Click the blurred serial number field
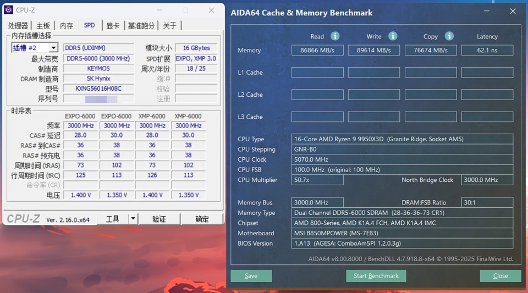This screenshot has width=528, height=293. pyautogui.click(x=98, y=99)
